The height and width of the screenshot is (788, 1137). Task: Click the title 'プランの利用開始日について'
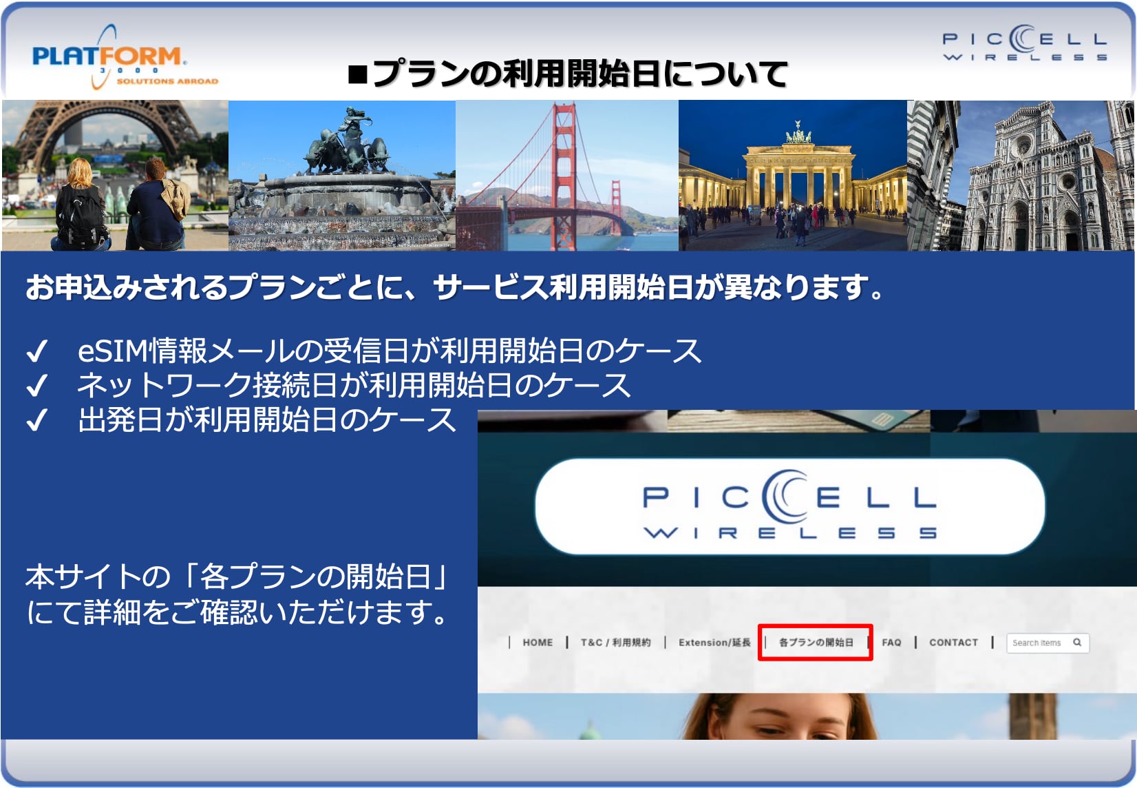coord(580,74)
